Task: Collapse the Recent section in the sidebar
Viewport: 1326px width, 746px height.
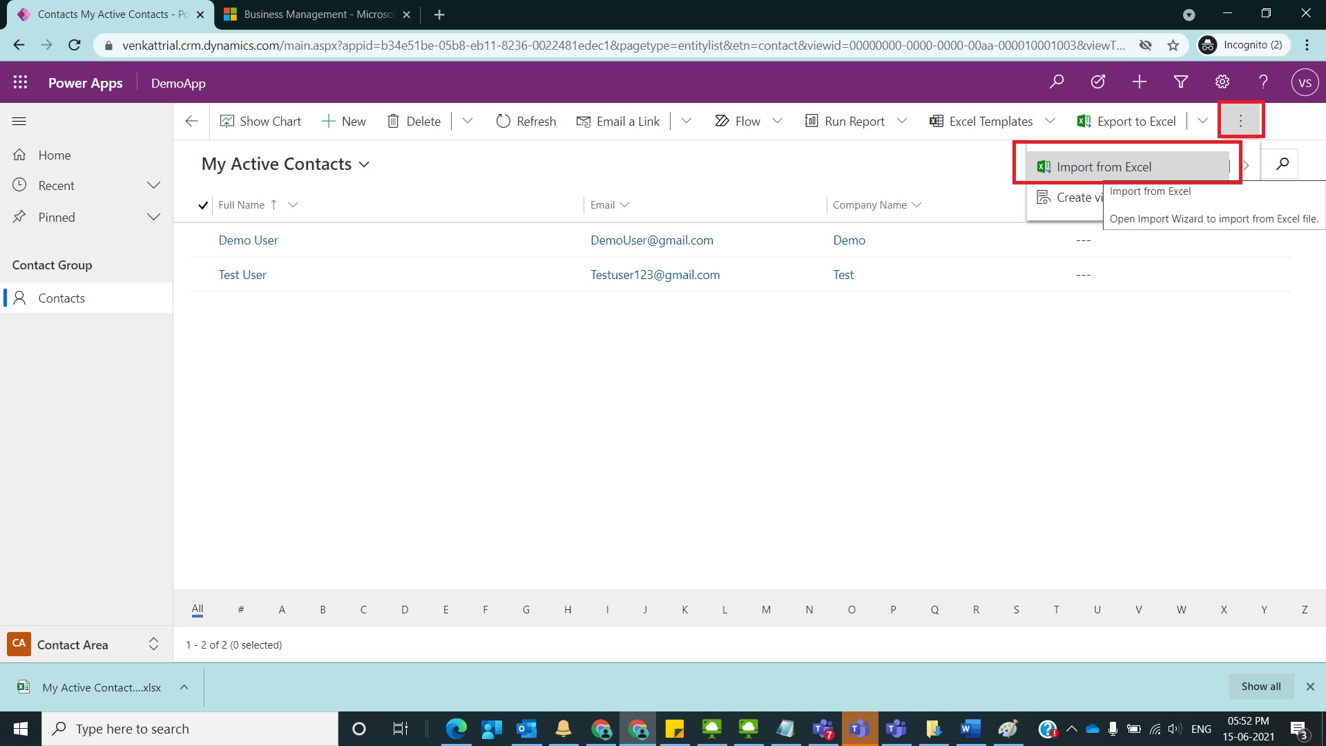Action: click(x=153, y=185)
